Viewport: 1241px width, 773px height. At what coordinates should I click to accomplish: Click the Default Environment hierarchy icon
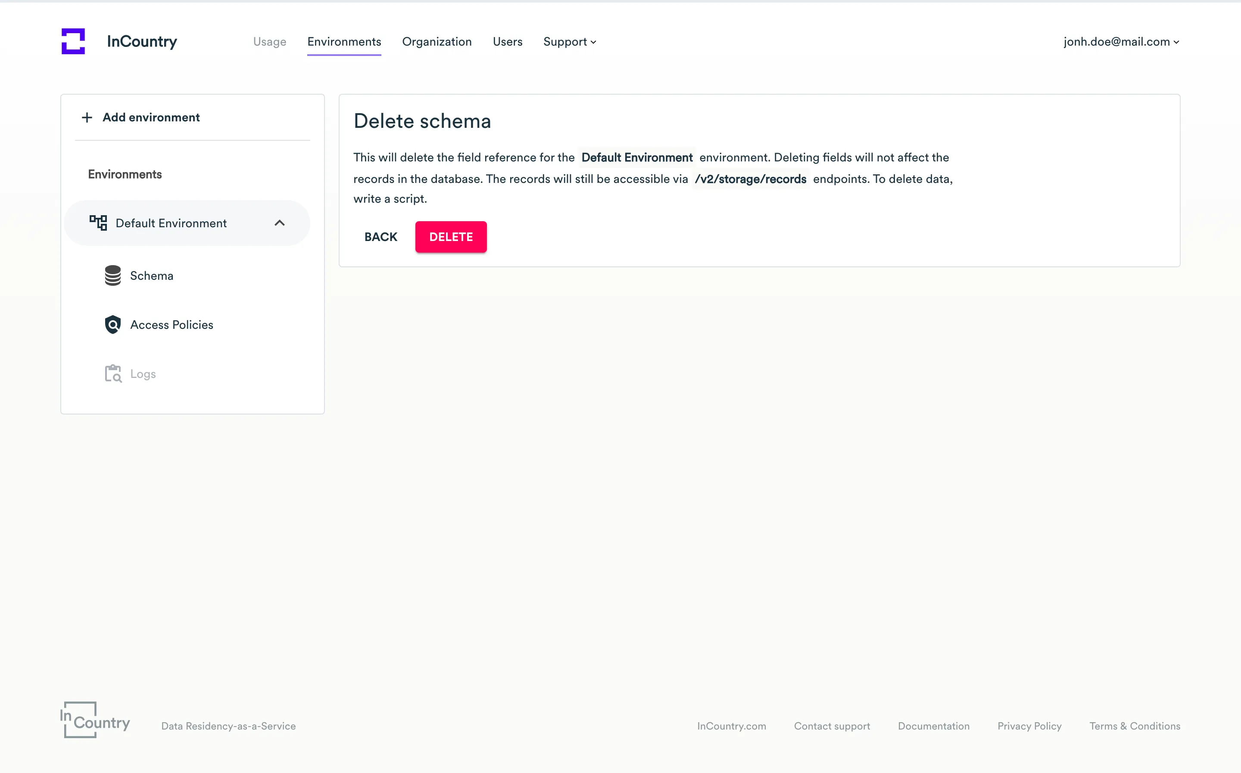[x=98, y=223]
